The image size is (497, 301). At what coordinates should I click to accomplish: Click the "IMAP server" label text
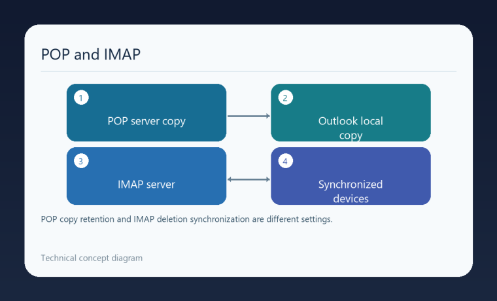click(x=146, y=185)
